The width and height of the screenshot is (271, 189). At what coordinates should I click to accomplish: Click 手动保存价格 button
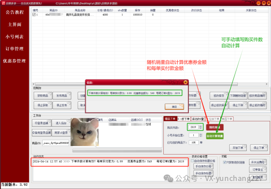pos(203,167)
